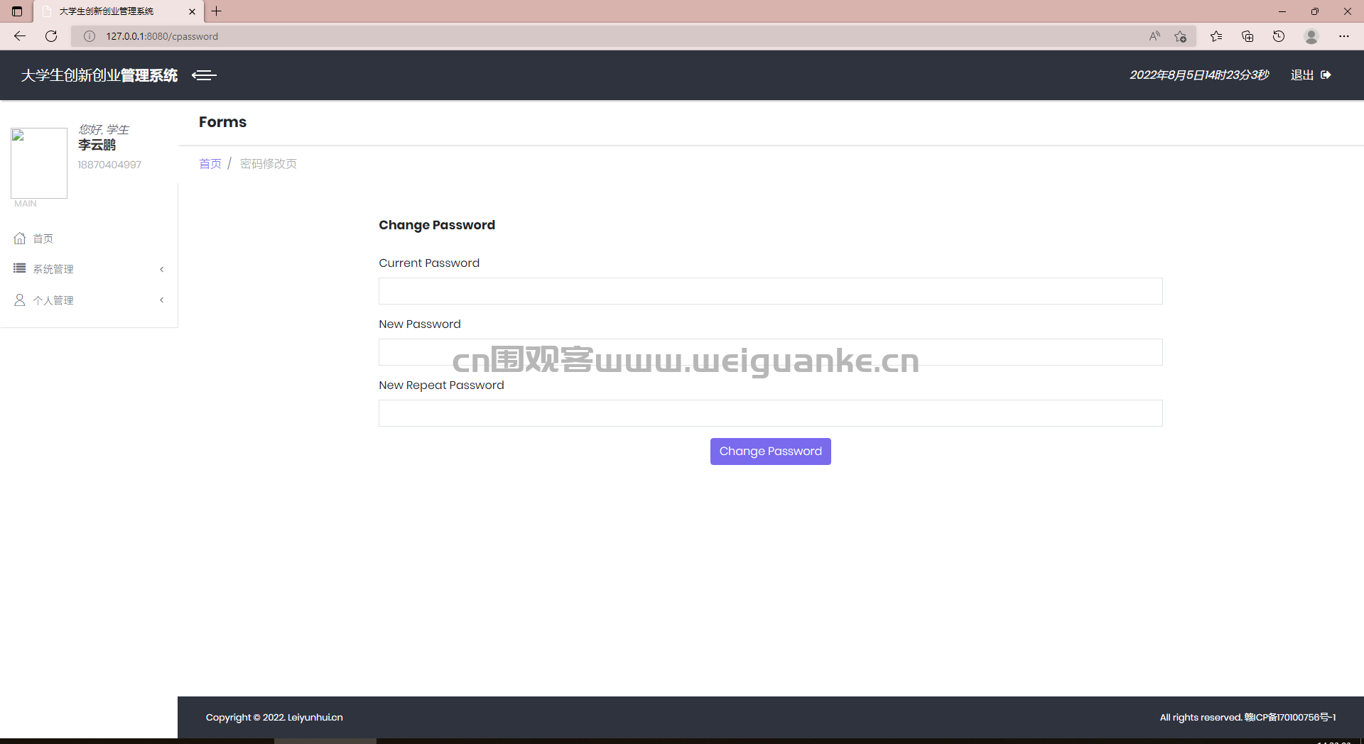Open the browser settings ellipsis menu
The image size is (1364, 744).
tap(1344, 36)
